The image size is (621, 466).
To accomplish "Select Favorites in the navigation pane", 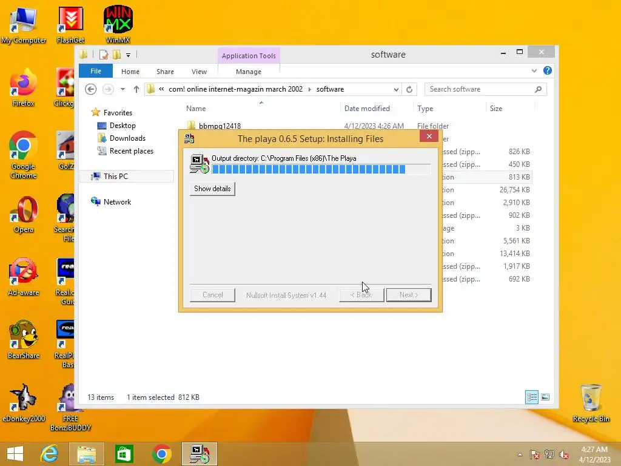I will 118,112.
